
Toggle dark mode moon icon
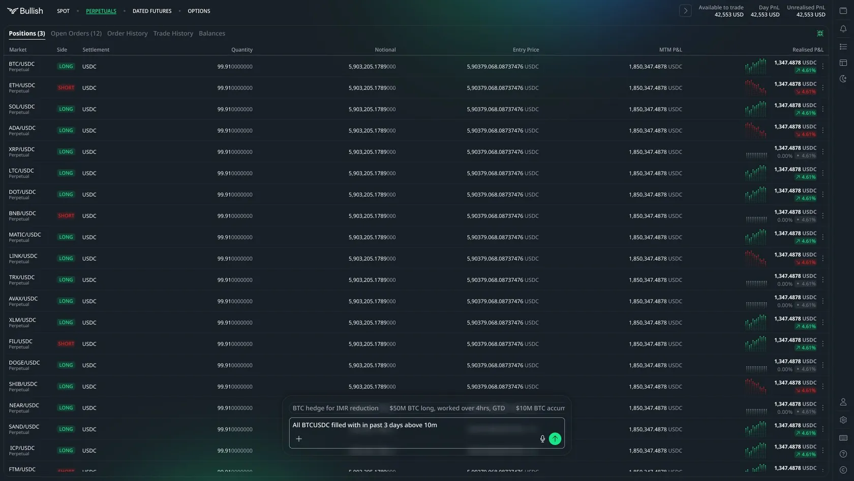pyautogui.click(x=843, y=79)
